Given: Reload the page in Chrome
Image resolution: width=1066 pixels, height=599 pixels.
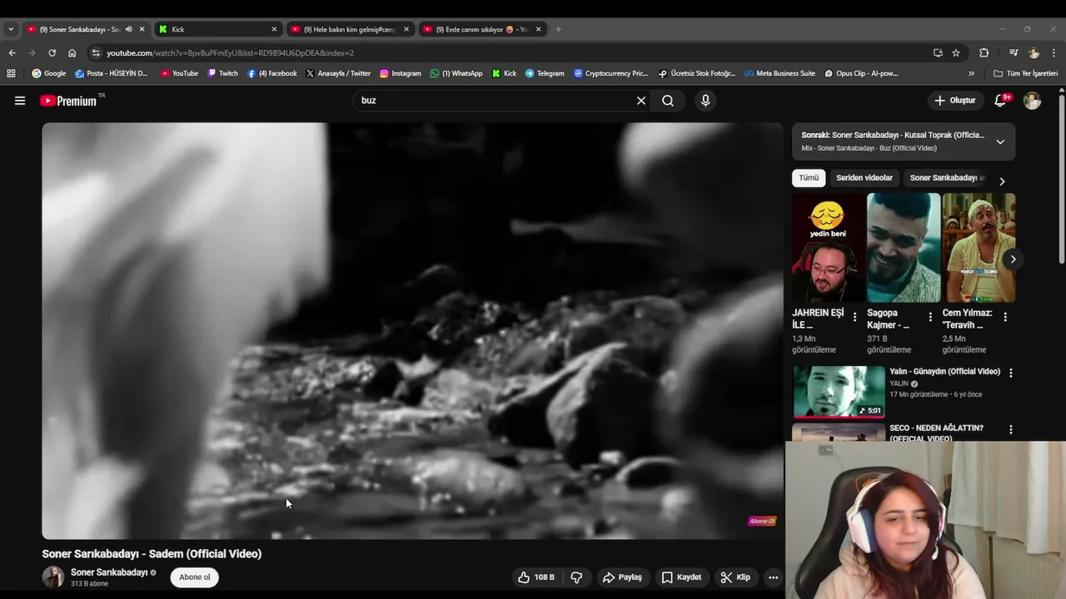Looking at the screenshot, I should (x=52, y=52).
